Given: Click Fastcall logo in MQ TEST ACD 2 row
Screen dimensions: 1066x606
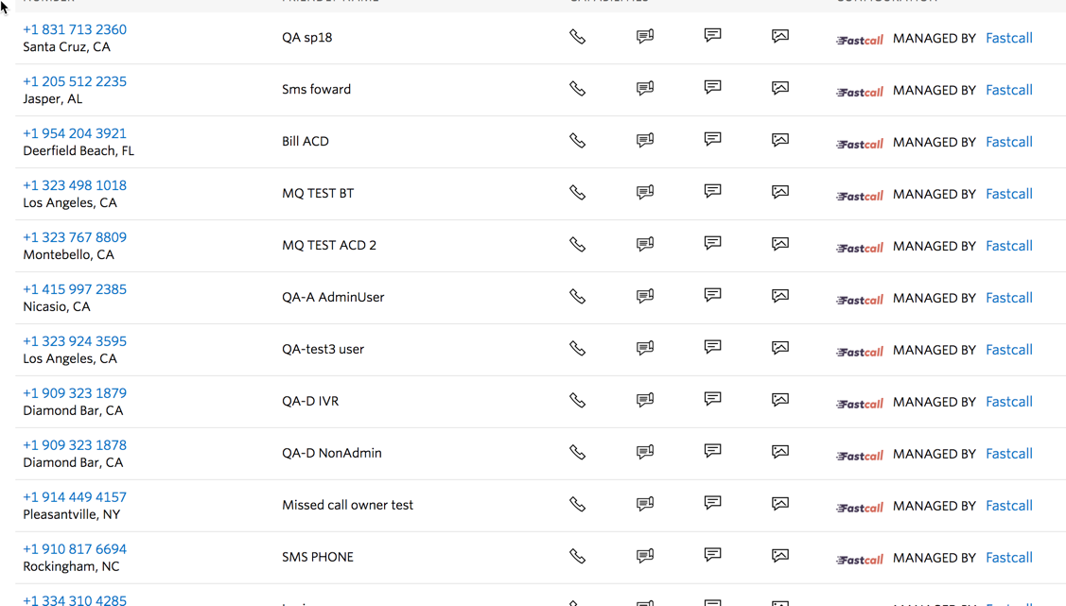Looking at the screenshot, I should [859, 248].
